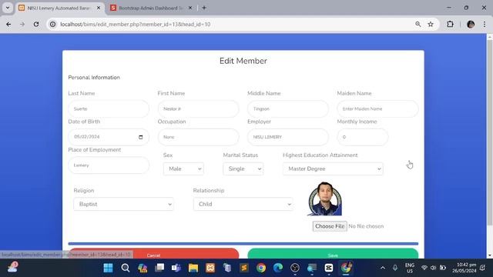Image resolution: width=493 pixels, height=277 pixels.
Task: Switch to NISU Lemery Automated tab
Action: tap(59, 8)
